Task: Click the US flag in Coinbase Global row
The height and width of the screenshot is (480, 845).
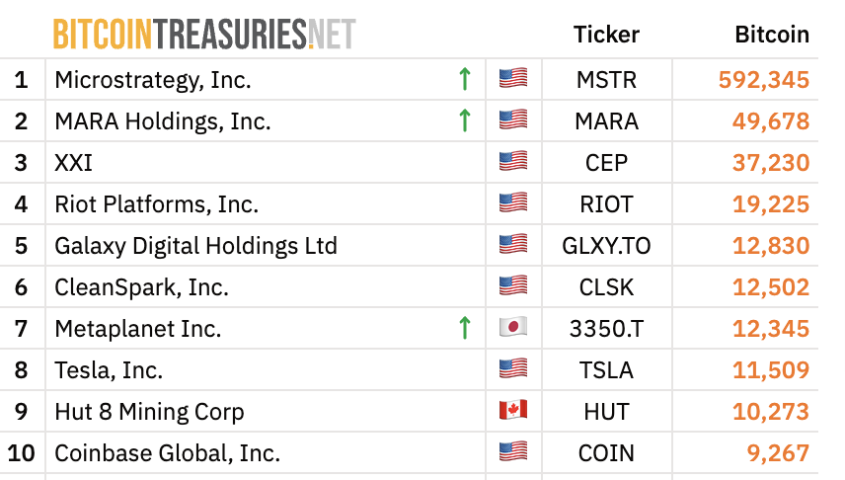Action: tap(513, 451)
